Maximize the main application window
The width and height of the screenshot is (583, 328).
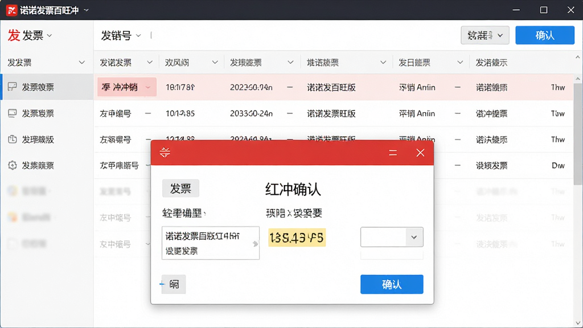pos(544,10)
